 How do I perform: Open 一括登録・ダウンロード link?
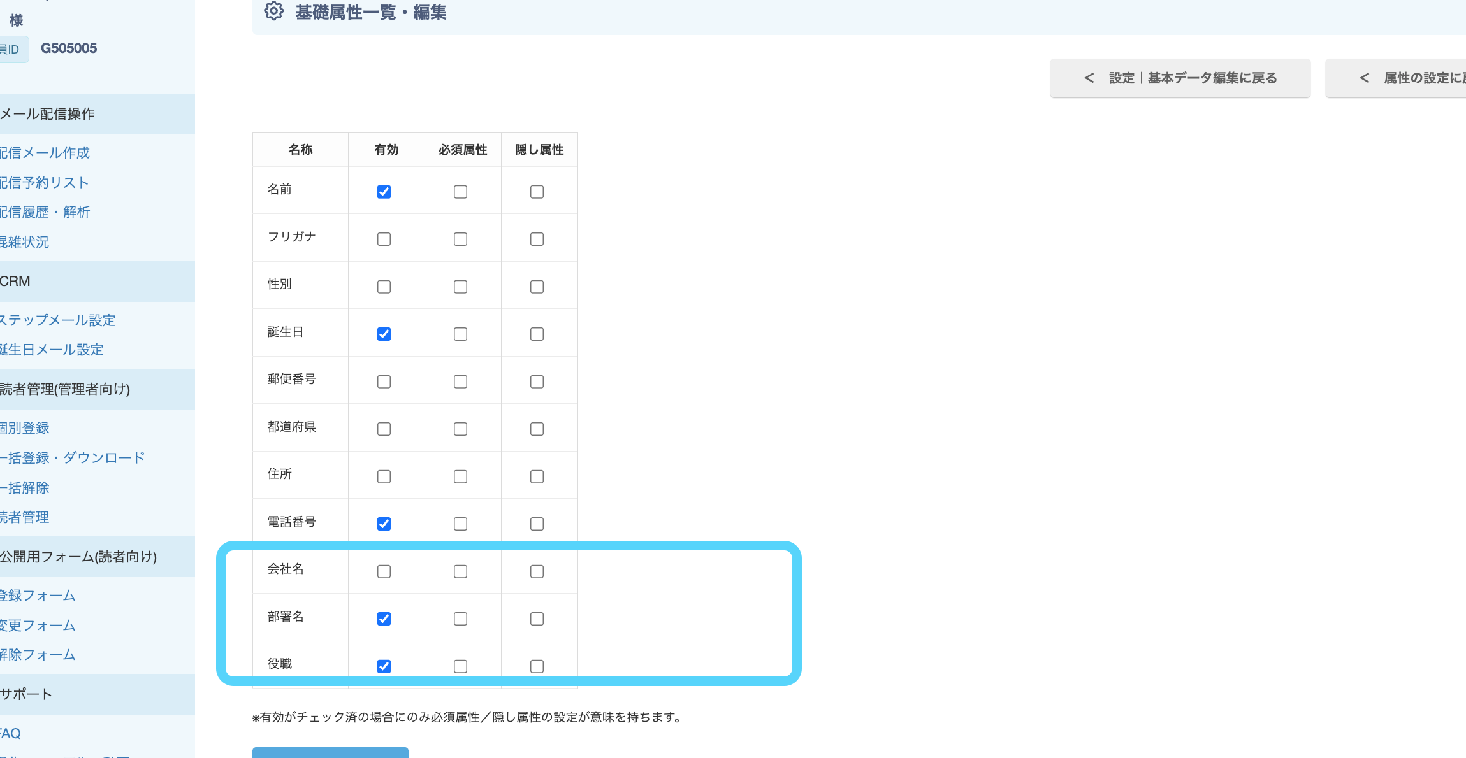click(x=73, y=458)
